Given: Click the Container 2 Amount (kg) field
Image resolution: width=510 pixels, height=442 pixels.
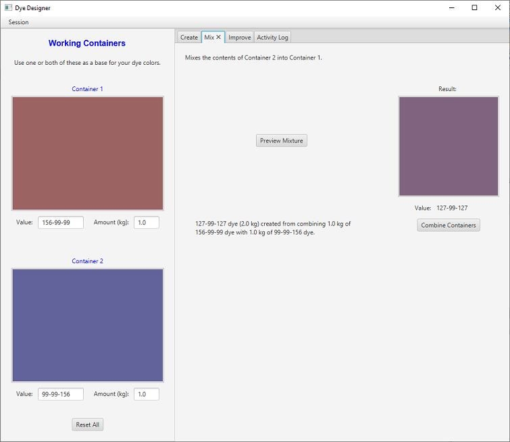Looking at the screenshot, I should coord(146,394).
